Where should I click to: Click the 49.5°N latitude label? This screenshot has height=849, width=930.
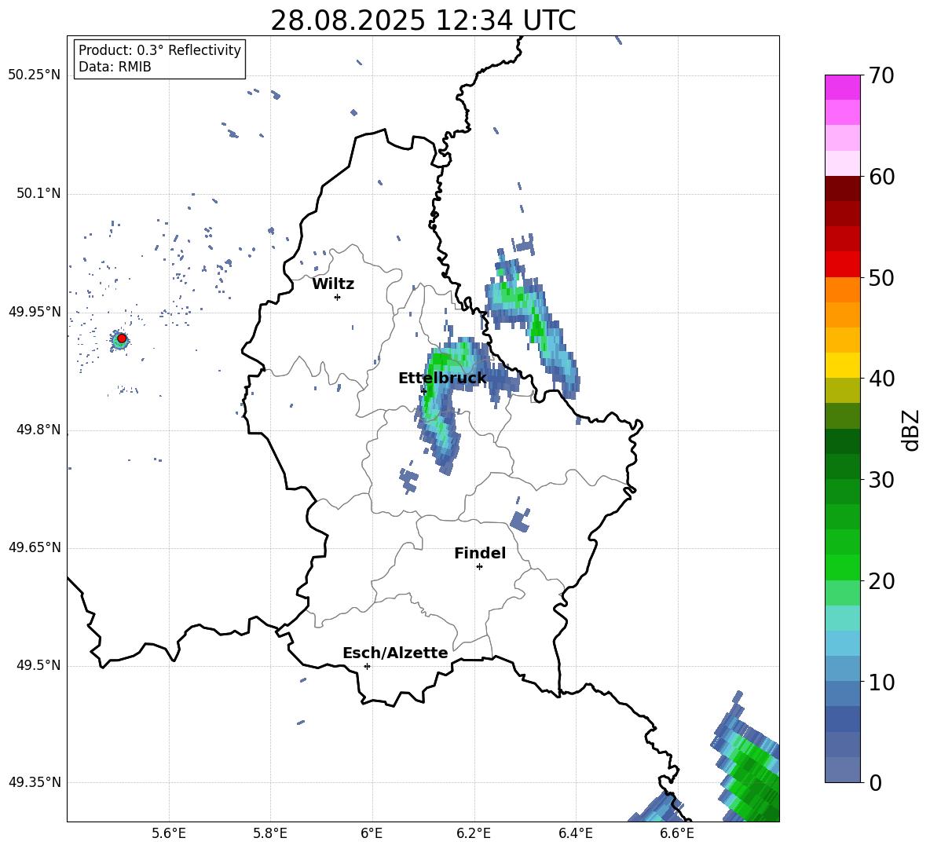[x=38, y=665]
